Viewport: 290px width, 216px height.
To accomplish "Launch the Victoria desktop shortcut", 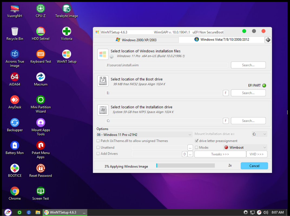I will 67,34.
